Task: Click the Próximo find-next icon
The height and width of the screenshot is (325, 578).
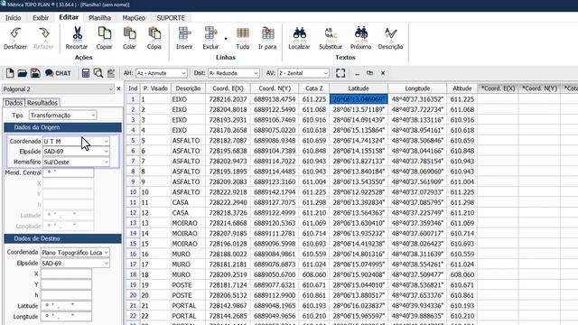Action: (x=361, y=33)
